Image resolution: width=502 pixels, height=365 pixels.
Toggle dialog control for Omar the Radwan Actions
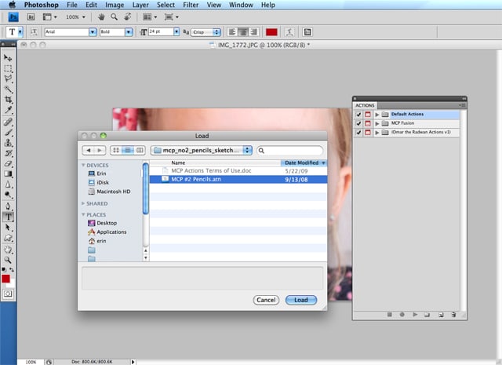(368, 133)
